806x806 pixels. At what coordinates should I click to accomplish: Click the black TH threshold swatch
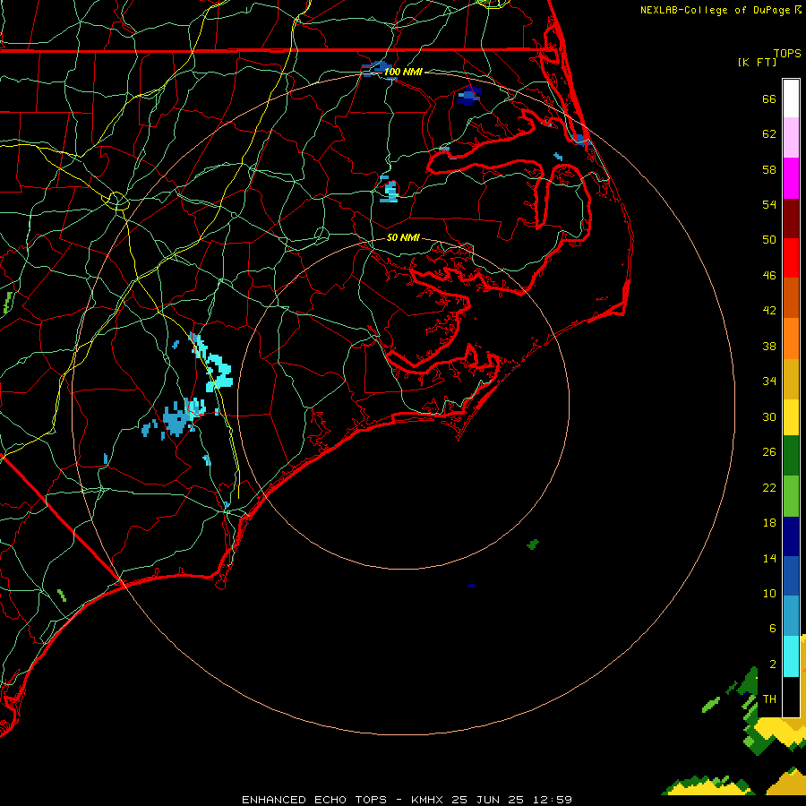pyautogui.click(x=791, y=697)
